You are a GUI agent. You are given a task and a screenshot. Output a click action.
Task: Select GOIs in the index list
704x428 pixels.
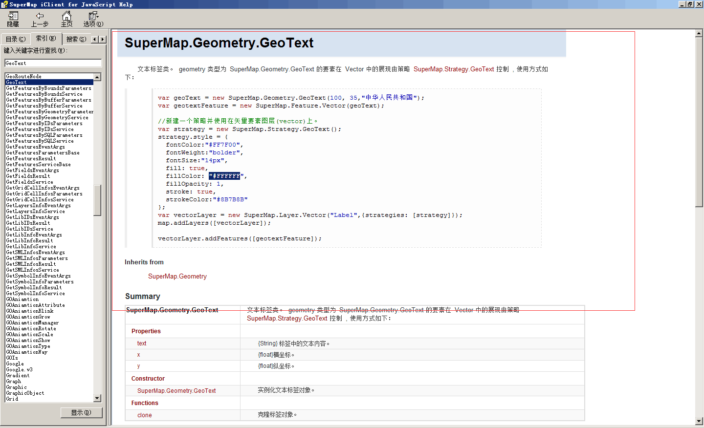pyautogui.click(x=12, y=358)
